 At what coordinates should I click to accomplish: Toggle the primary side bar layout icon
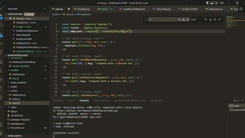coord(207,3)
